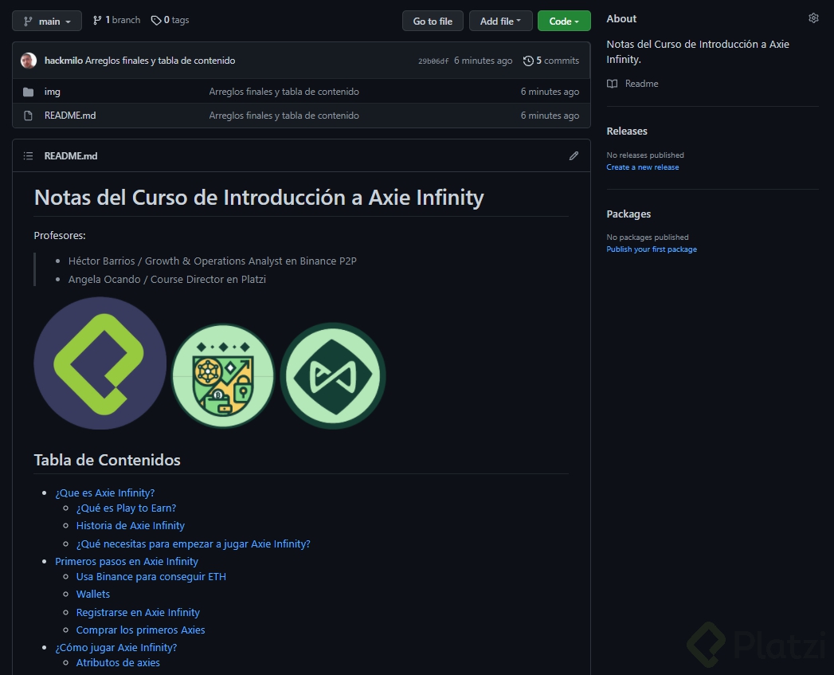This screenshot has width=834, height=675.
Task: View the 0 tags link
Action: pyautogui.click(x=170, y=20)
